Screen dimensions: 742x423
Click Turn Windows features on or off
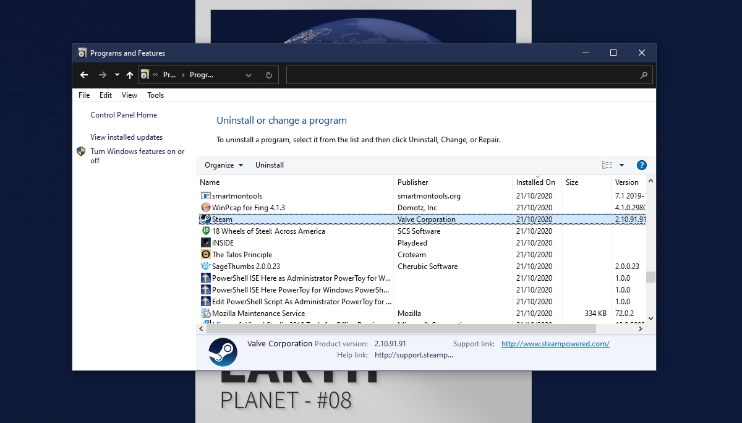137,156
